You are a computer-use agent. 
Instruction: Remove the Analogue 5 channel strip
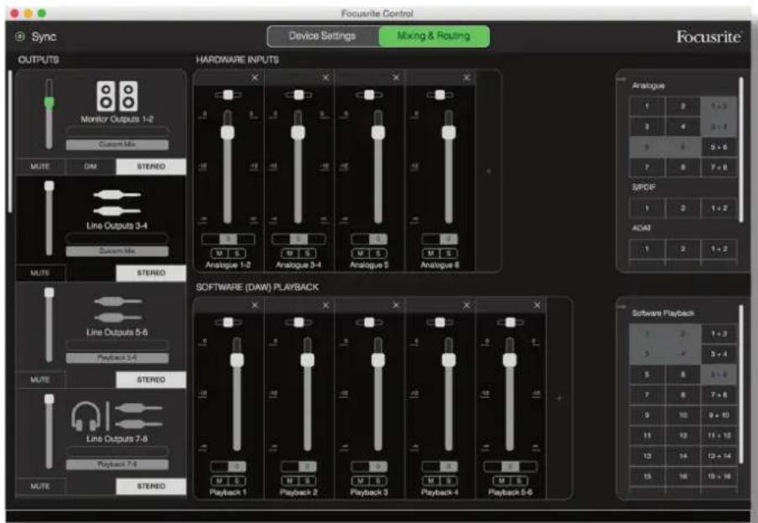[396, 77]
